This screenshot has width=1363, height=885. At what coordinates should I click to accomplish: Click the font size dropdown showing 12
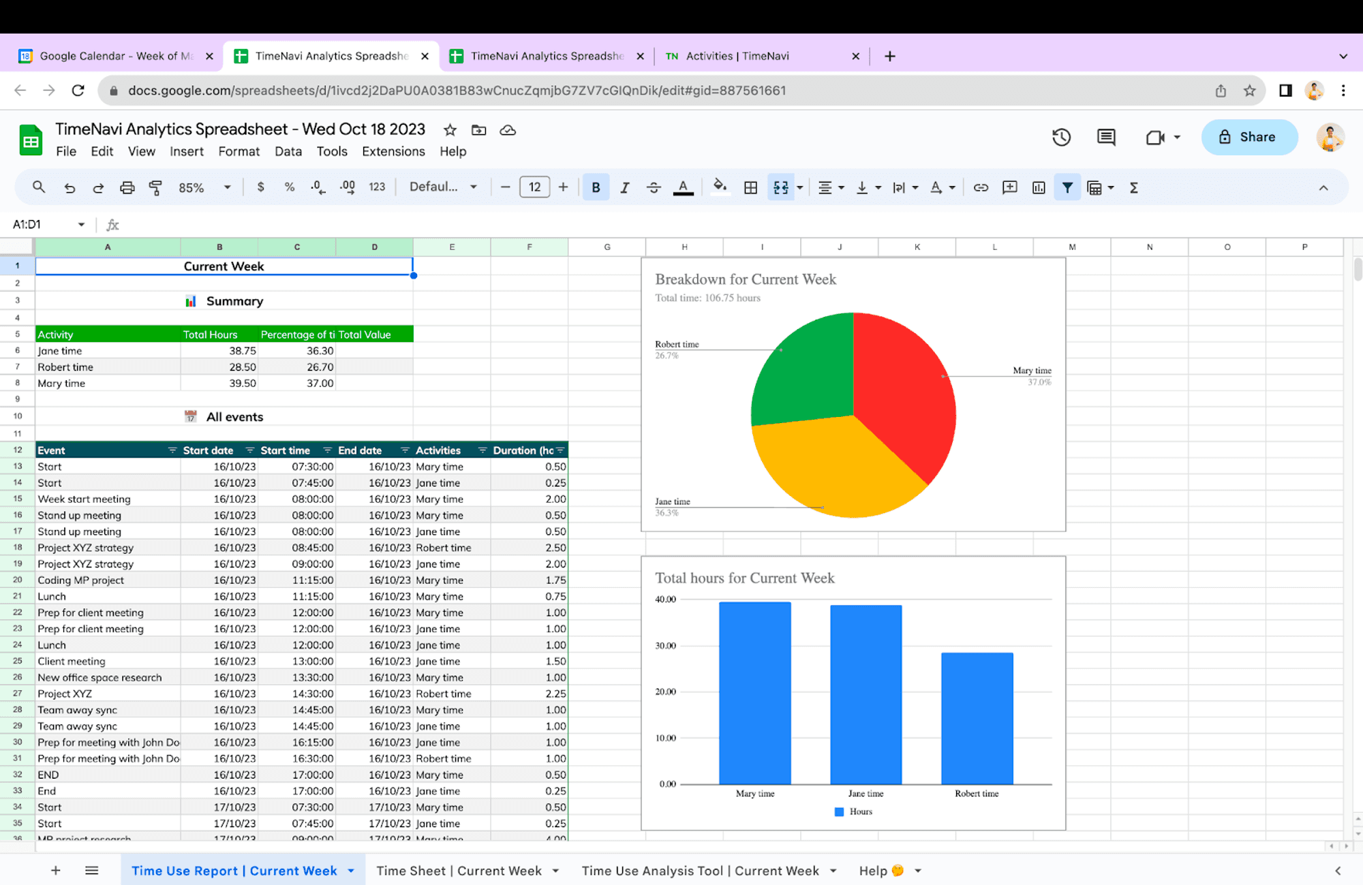(534, 188)
